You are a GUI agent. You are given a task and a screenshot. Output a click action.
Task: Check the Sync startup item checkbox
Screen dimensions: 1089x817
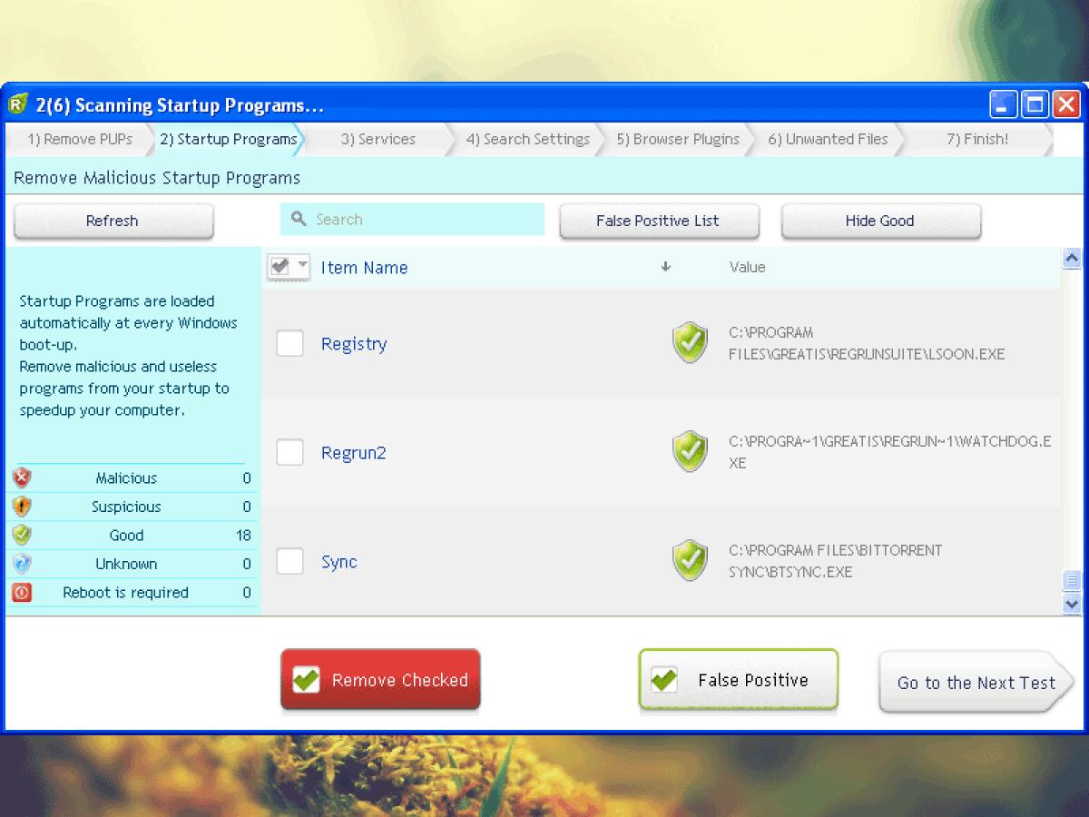[x=289, y=561]
